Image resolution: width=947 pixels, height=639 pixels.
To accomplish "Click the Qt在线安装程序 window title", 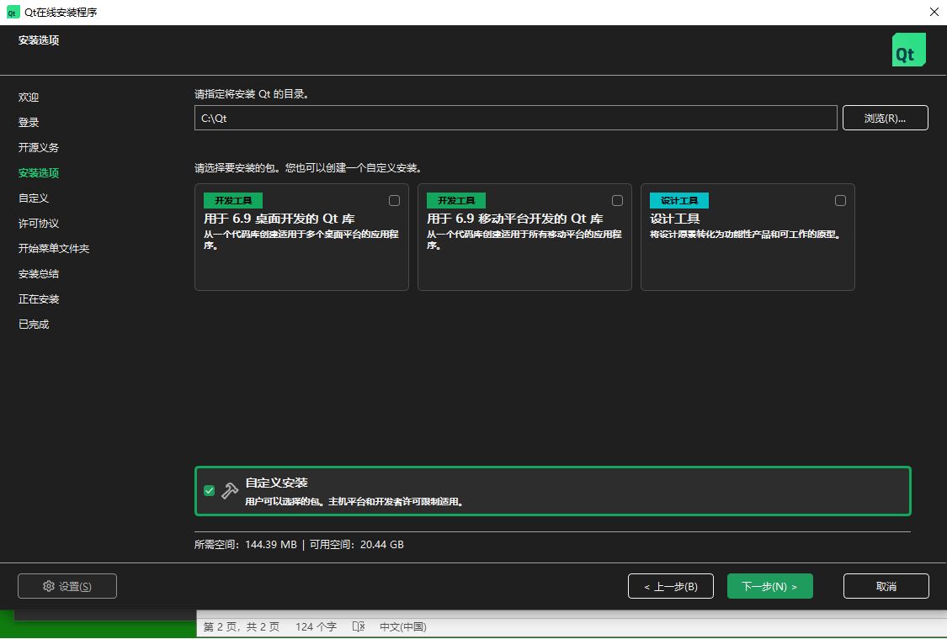I will 61,12.
